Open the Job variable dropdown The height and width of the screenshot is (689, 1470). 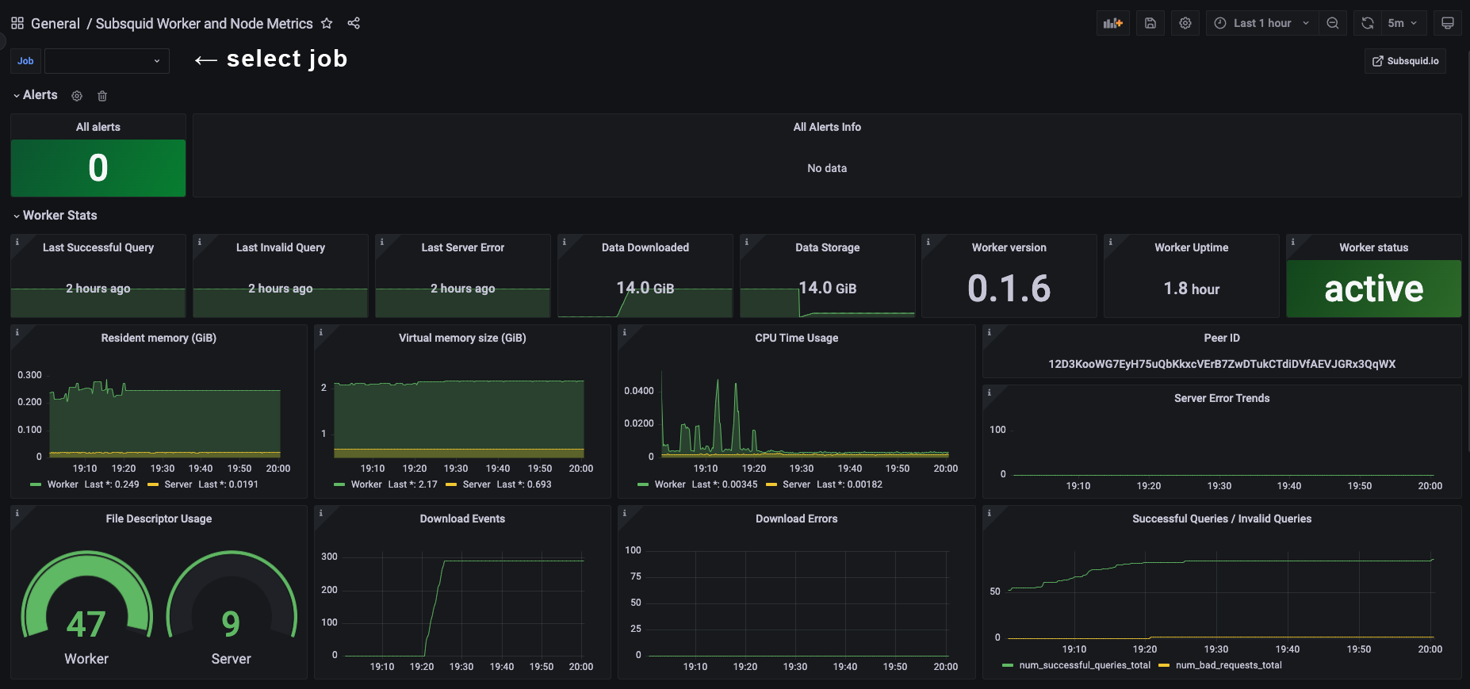tap(107, 61)
